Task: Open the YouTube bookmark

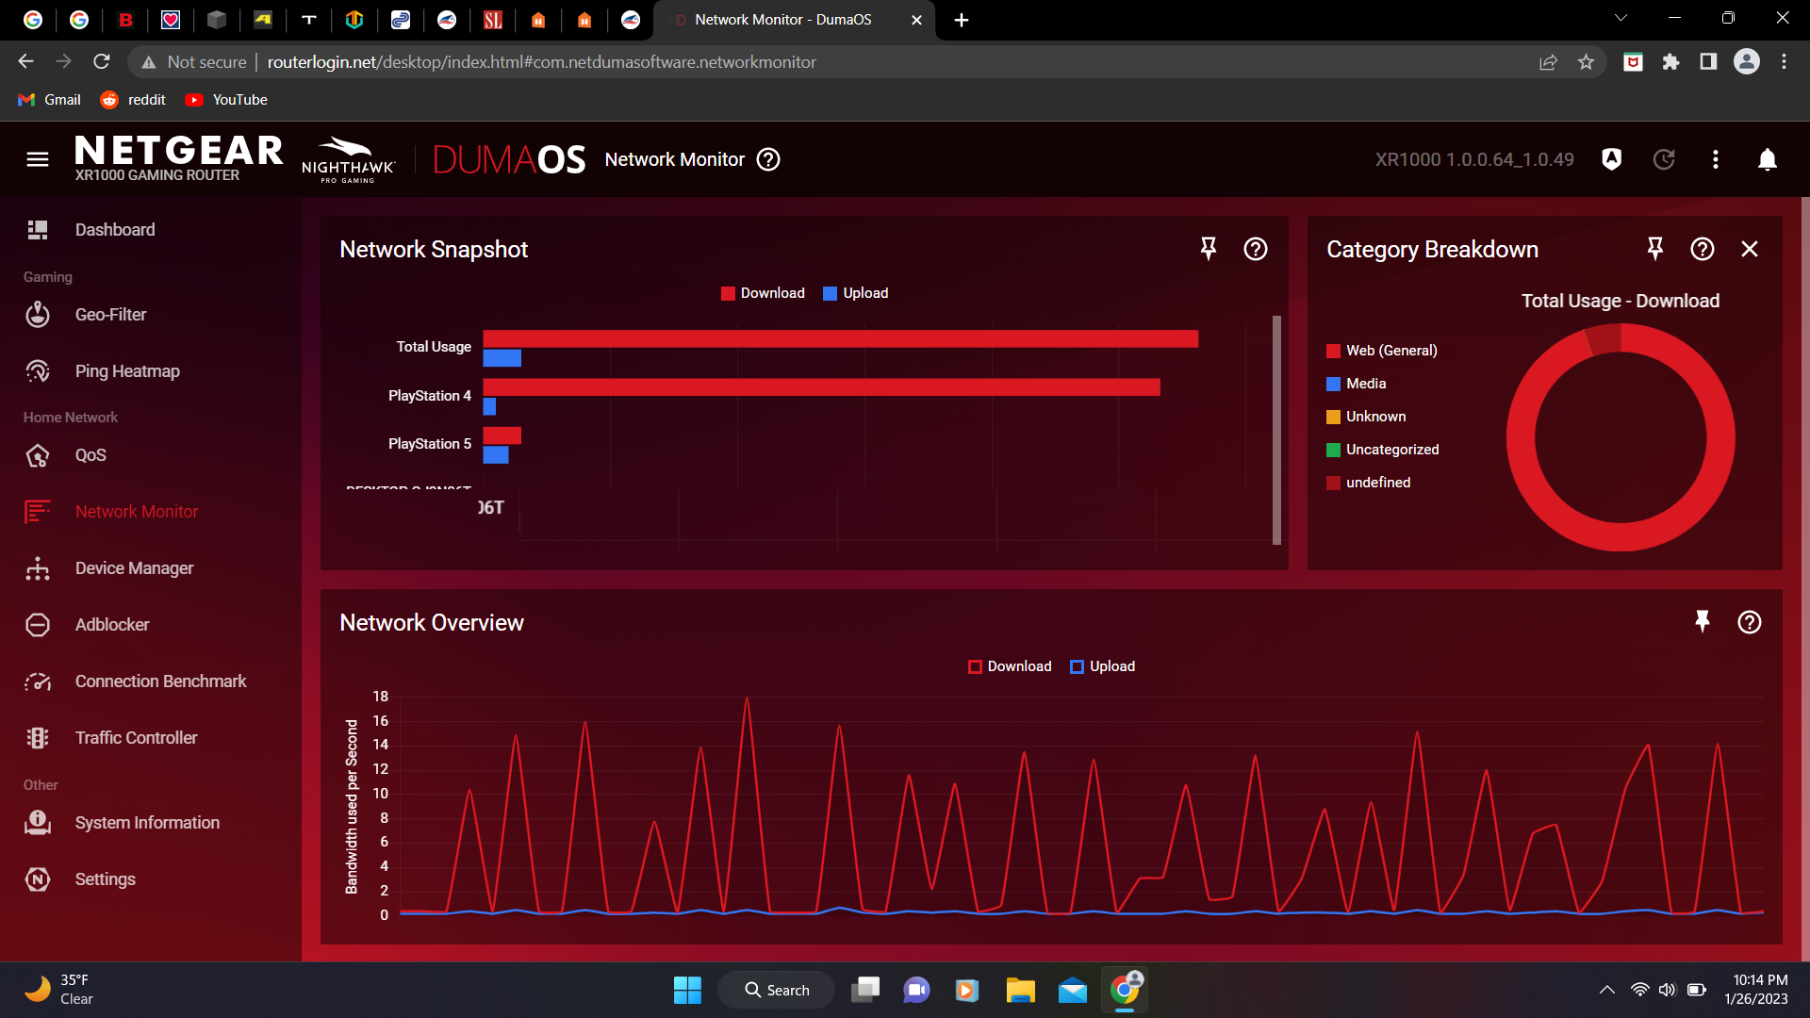Action: [226, 99]
